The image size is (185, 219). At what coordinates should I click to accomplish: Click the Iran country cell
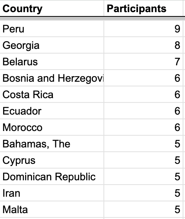(x=52, y=193)
